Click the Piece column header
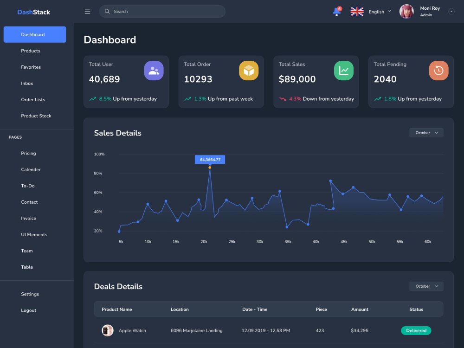 (322, 309)
